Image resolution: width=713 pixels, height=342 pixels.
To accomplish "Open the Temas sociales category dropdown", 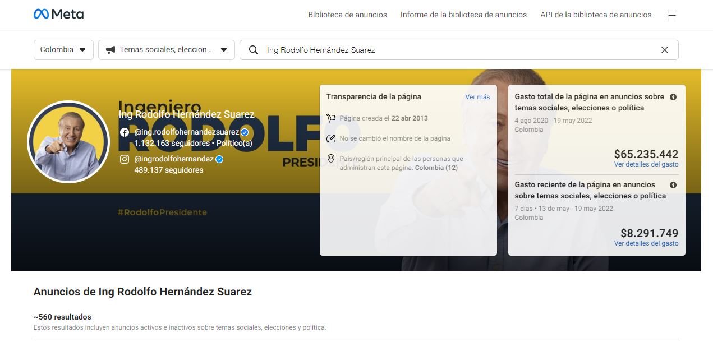I will pos(167,50).
